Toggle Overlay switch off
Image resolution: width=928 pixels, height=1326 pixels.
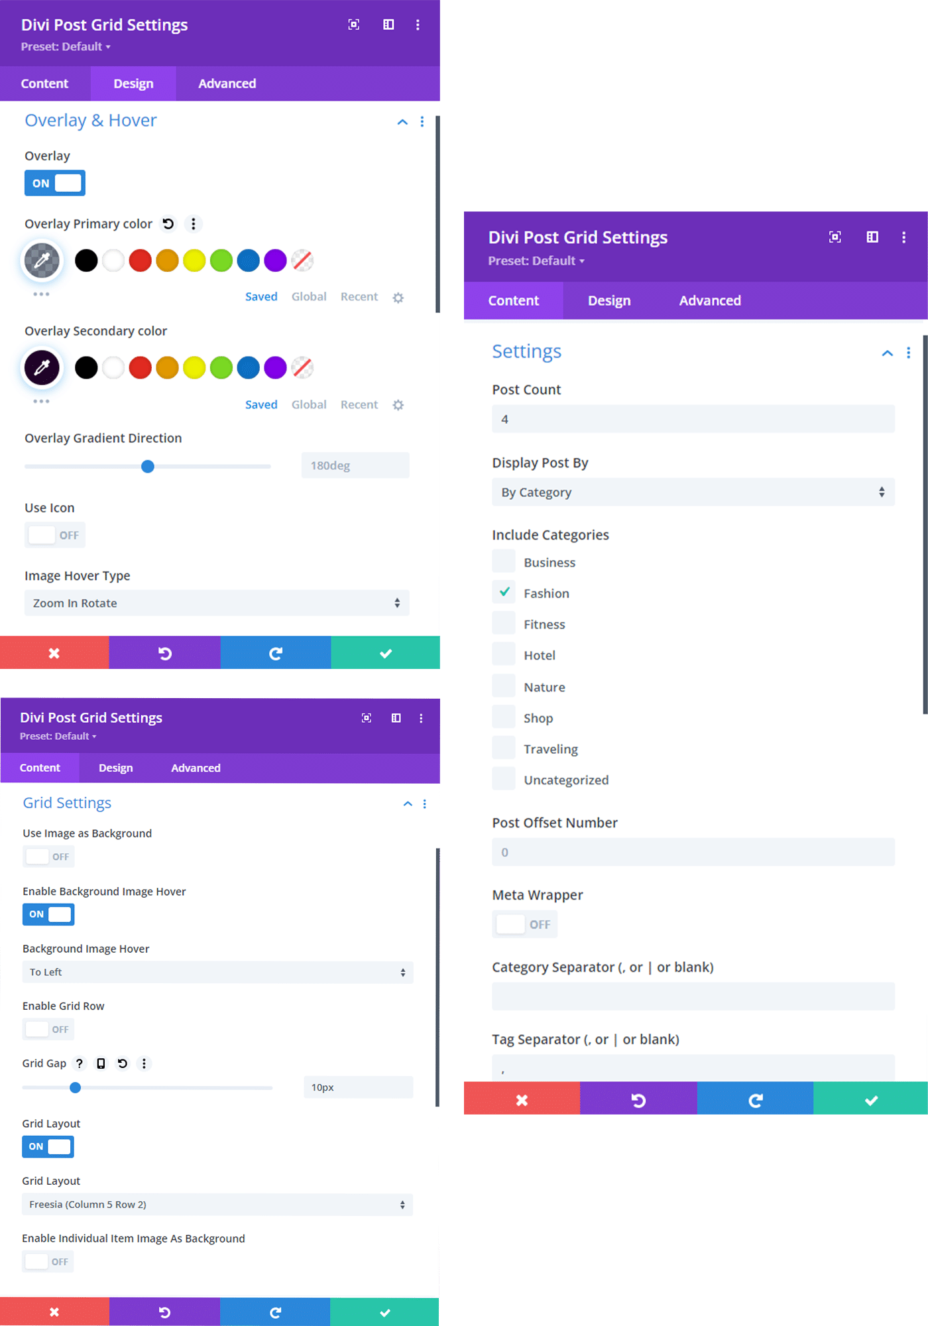coord(55,184)
